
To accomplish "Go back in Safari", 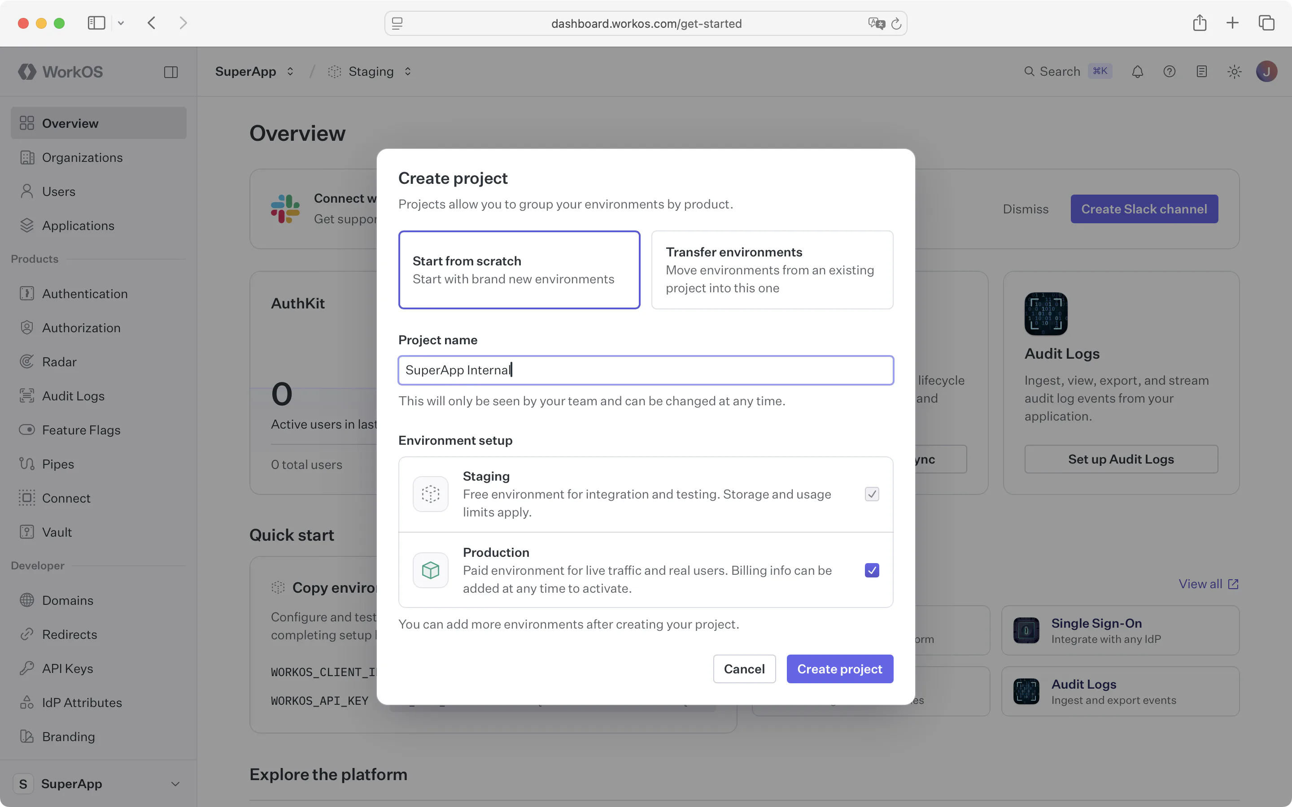I will tap(152, 23).
